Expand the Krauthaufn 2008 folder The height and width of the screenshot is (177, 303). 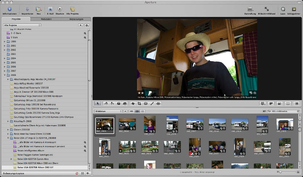click(8, 121)
